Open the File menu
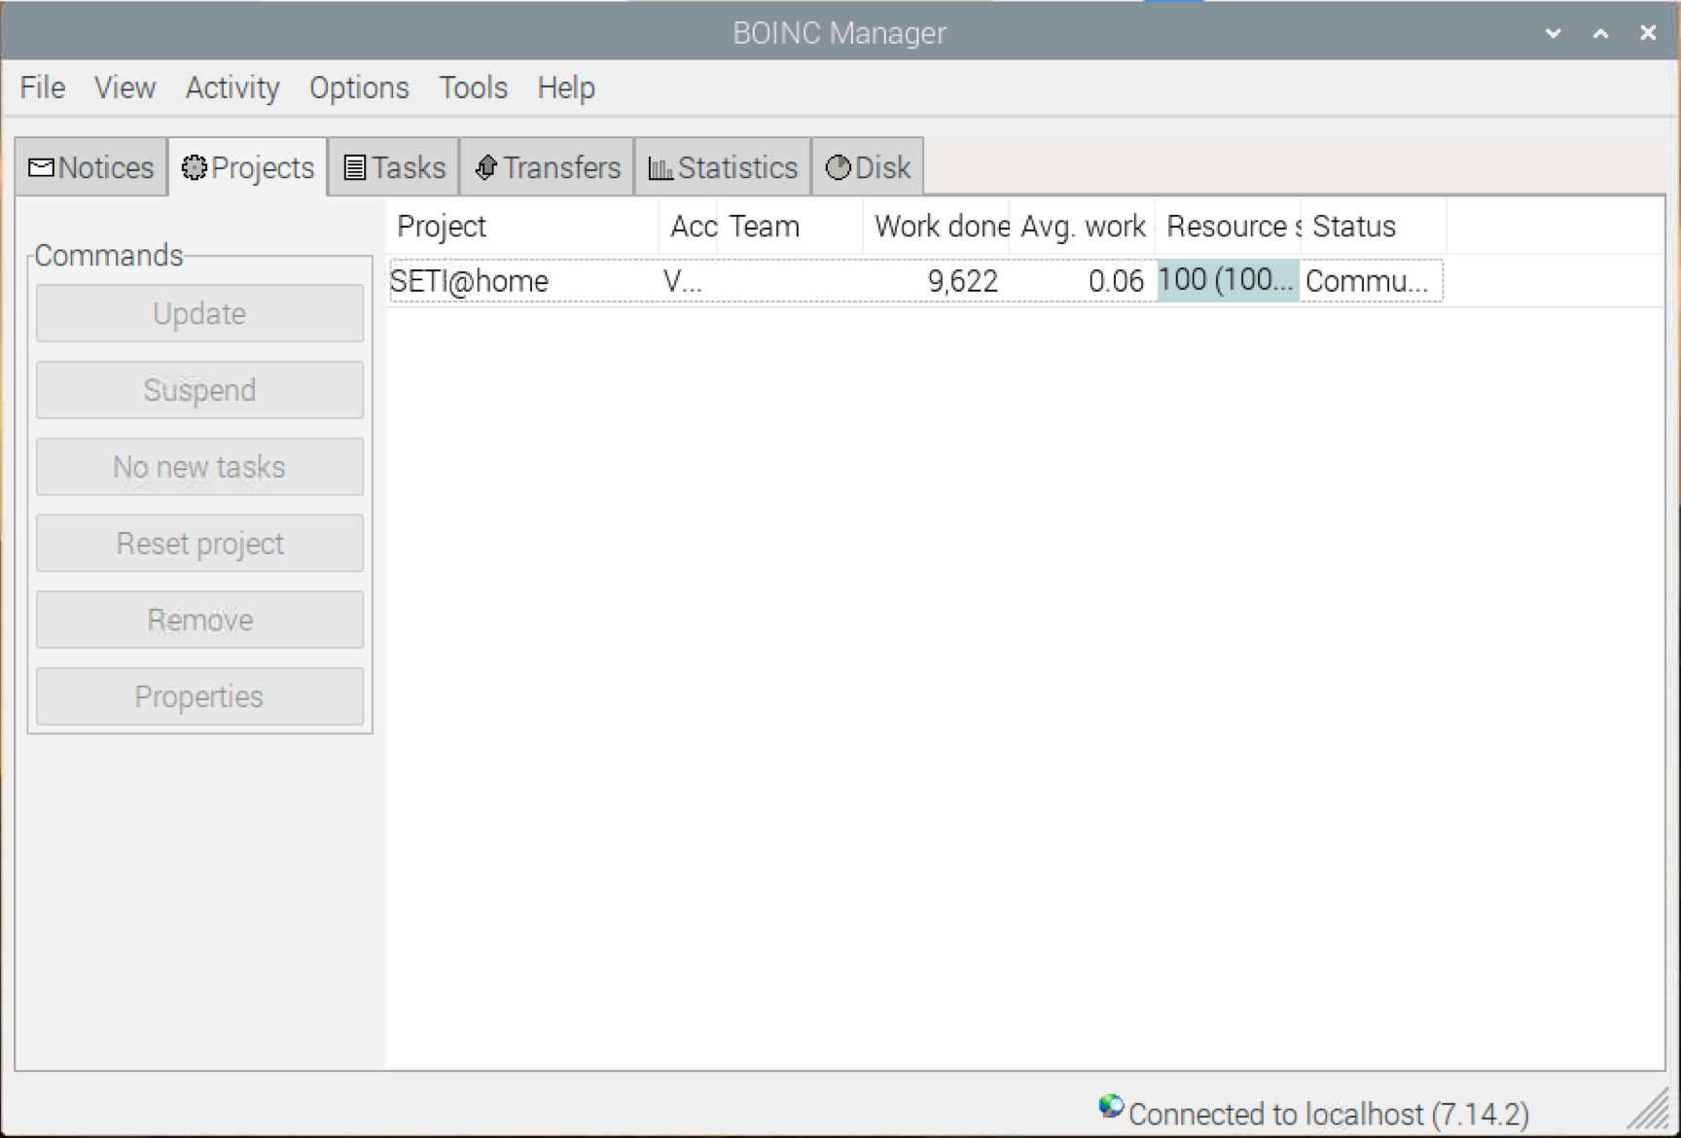 [x=43, y=89]
